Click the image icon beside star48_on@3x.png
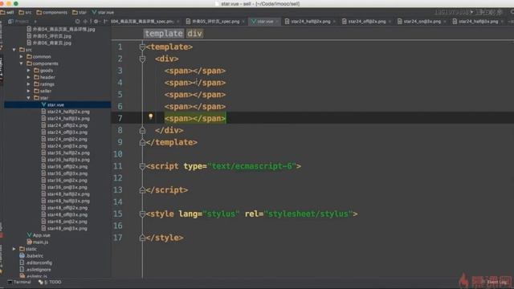514x289 pixels. point(43,228)
